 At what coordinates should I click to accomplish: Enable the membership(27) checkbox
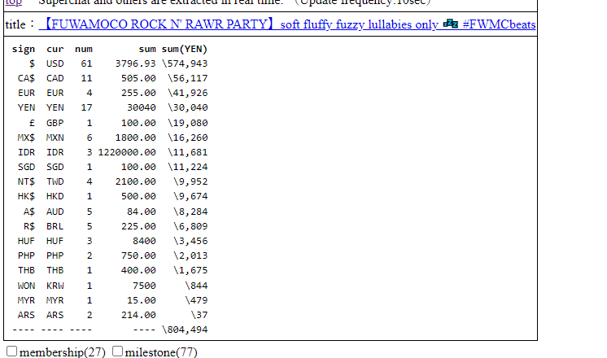click(11, 351)
